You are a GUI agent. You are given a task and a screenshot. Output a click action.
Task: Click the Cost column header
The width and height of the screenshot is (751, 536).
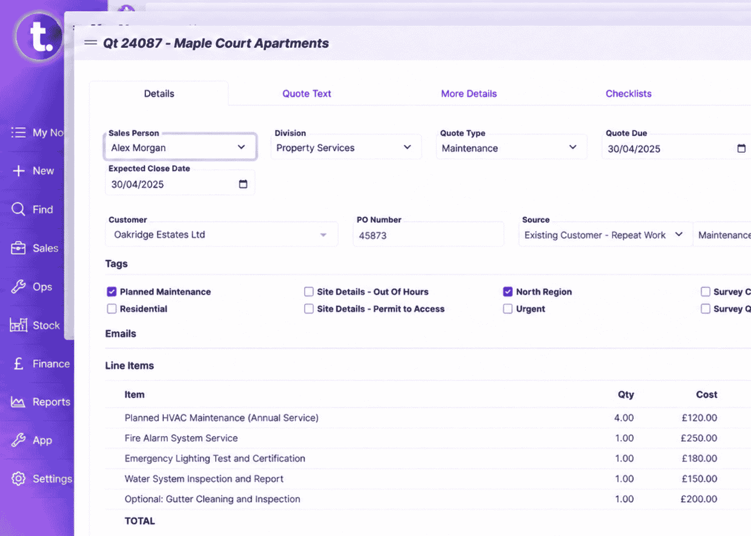[706, 394]
